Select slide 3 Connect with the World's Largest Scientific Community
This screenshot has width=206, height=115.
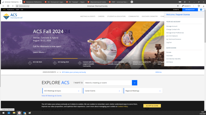click(89, 64)
